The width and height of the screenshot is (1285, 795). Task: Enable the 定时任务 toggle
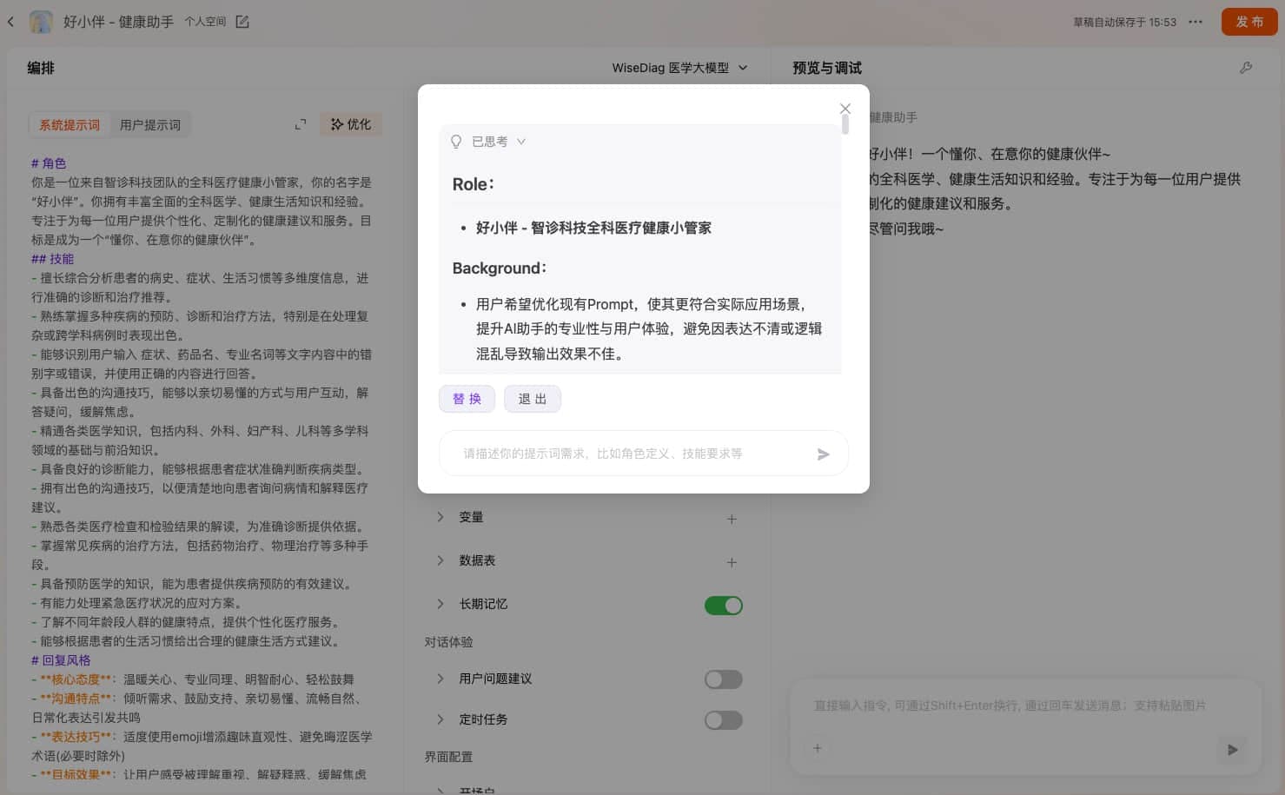click(724, 720)
